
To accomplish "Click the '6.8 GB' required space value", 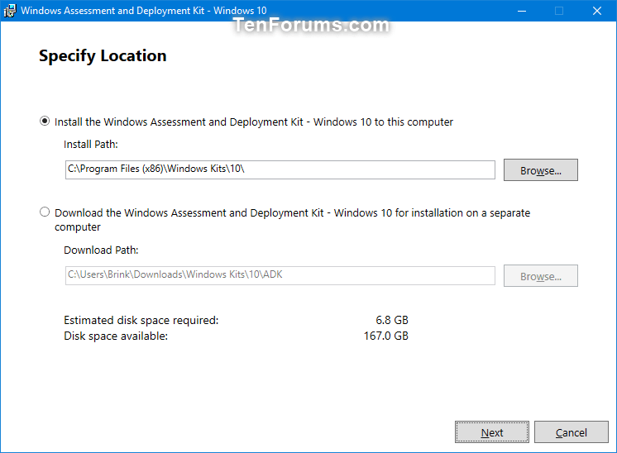I will [x=392, y=320].
